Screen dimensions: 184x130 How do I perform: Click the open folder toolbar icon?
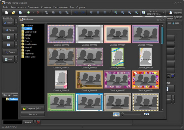pyautogui.click(x=13, y=13)
